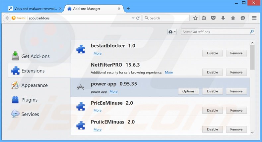The height and width of the screenshot is (142, 262).
Task: Select the PruiicEMinuas 2.0 title
Action: pyautogui.click(x=113, y=122)
